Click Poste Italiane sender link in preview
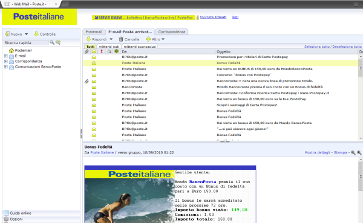This screenshot has width=363, height=223. [102, 152]
